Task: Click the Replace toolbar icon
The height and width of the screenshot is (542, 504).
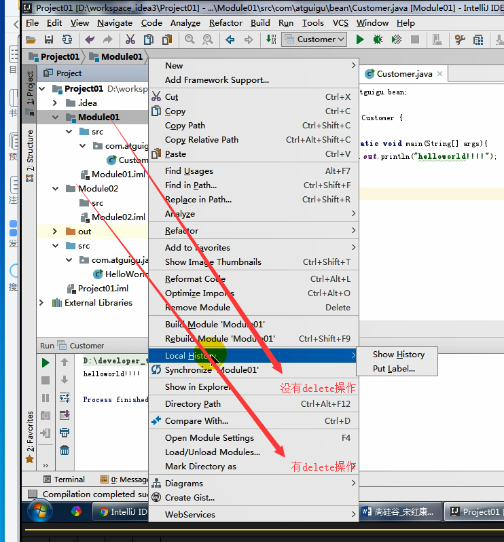Action: point(207,40)
